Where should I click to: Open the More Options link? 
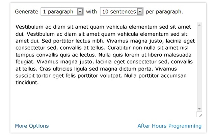[x=32, y=126]
